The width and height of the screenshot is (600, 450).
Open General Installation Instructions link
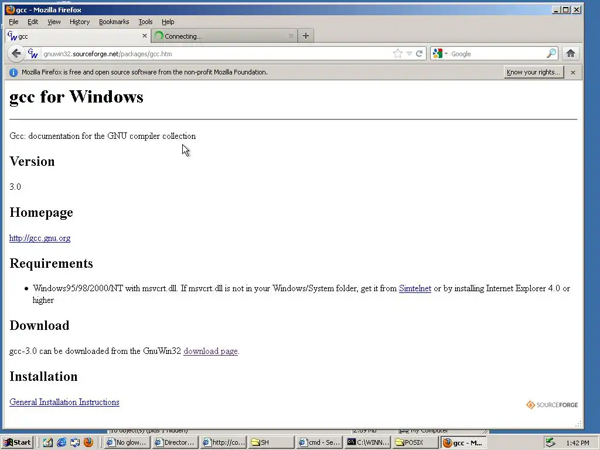[64, 402]
